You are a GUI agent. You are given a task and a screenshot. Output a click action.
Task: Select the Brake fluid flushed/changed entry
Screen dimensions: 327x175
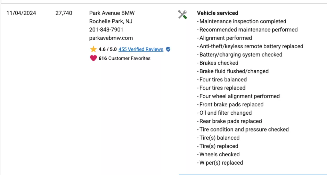(x=233, y=71)
